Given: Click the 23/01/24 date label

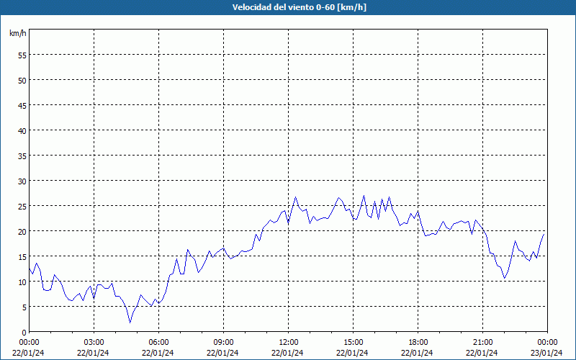Looking at the screenshot, I should (546, 353).
